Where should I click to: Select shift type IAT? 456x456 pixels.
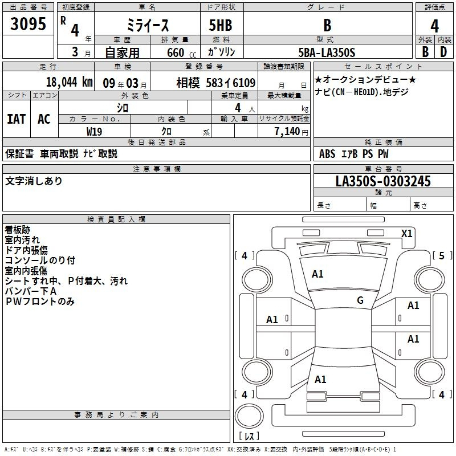[x=17, y=119]
